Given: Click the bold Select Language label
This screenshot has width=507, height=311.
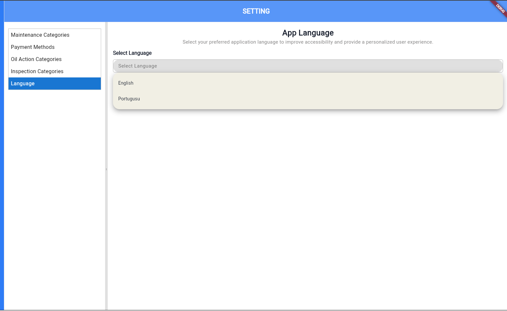Looking at the screenshot, I should pyautogui.click(x=132, y=53).
